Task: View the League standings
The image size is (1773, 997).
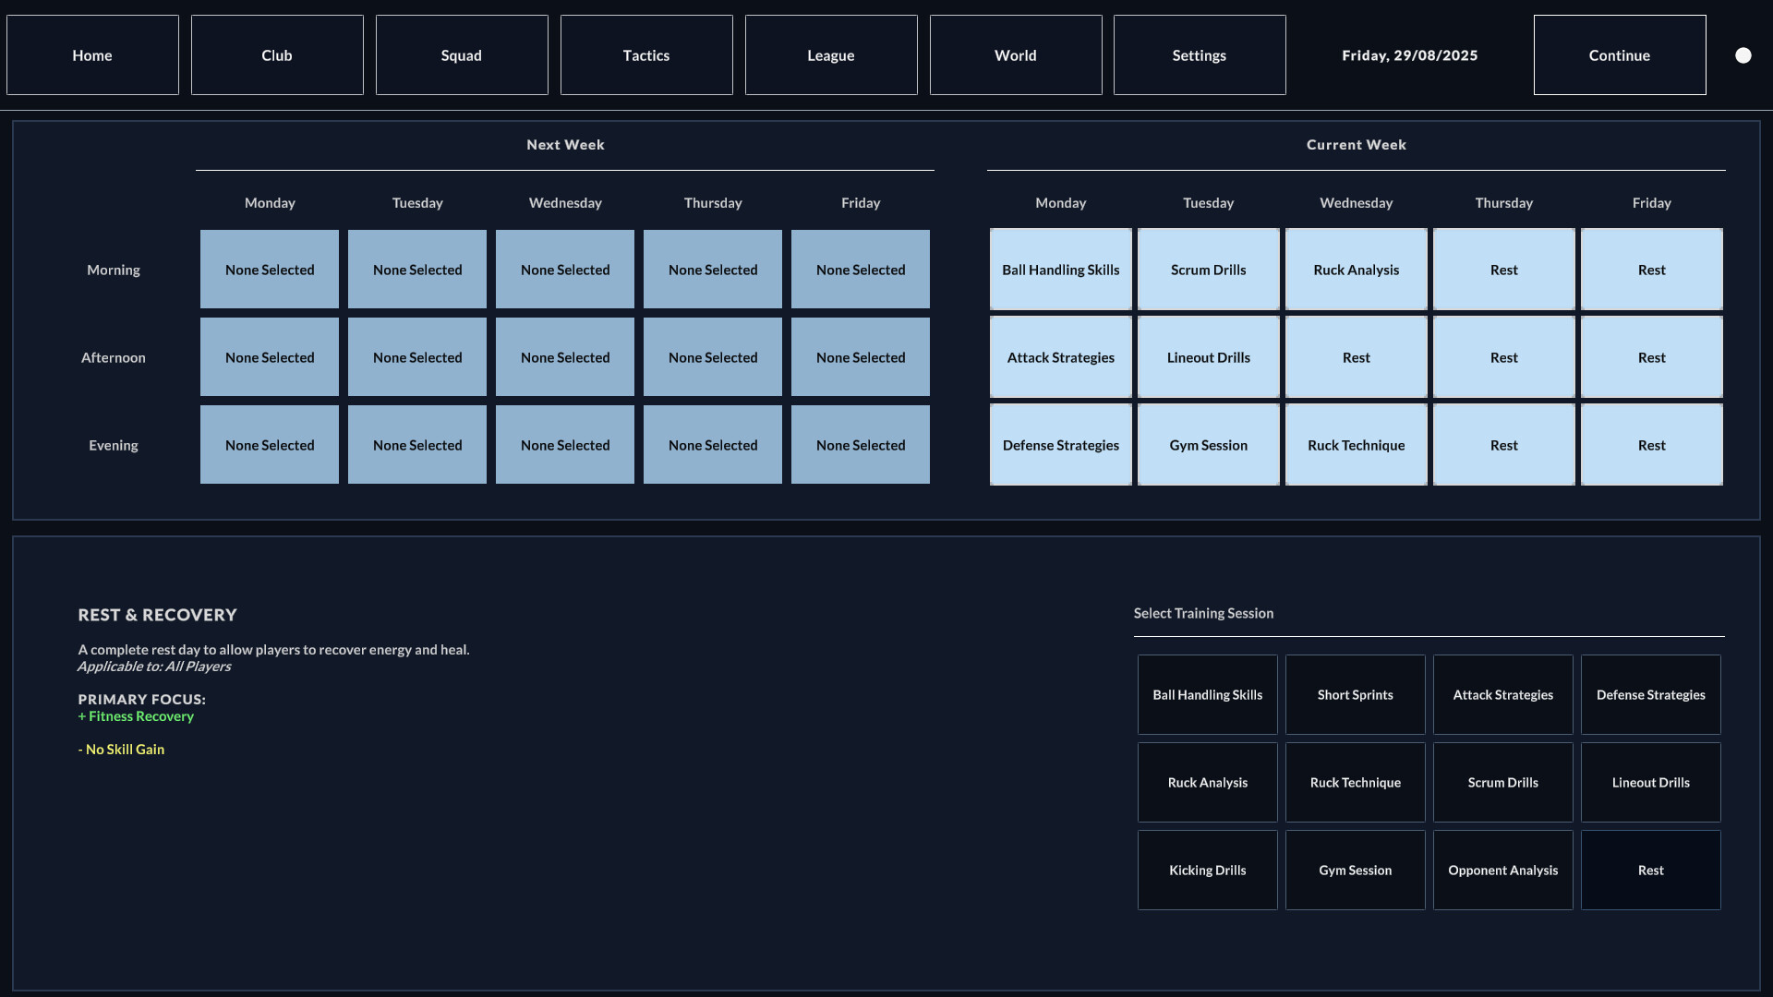Action: click(830, 54)
